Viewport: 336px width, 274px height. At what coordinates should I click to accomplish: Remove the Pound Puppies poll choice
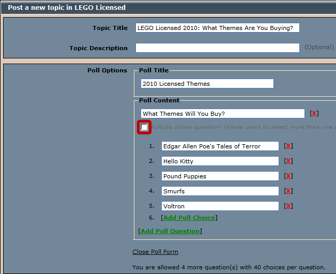pos(288,176)
